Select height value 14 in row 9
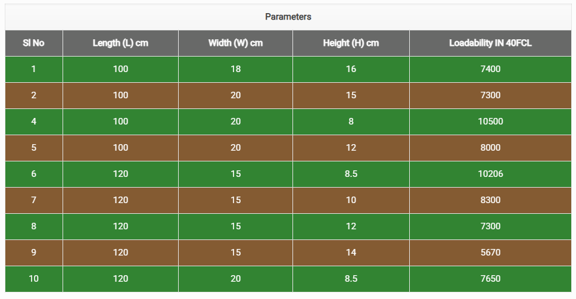The image size is (576, 299). [351, 253]
